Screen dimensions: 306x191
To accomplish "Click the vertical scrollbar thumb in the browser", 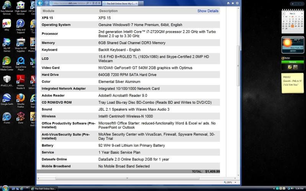I will (238, 66).
